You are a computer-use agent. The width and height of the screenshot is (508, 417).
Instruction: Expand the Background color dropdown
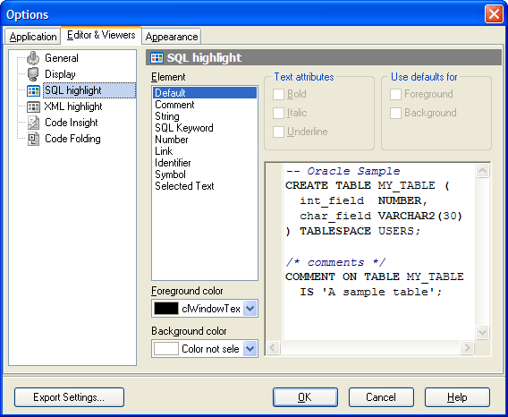coord(250,349)
